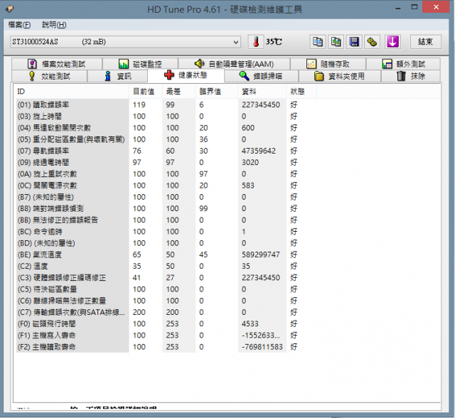The width and height of the screenshot is (455, 418).
Task: Open the drive selection dropdown ST31000524AS
Action: pyautogui.click(x=125, y=42)
